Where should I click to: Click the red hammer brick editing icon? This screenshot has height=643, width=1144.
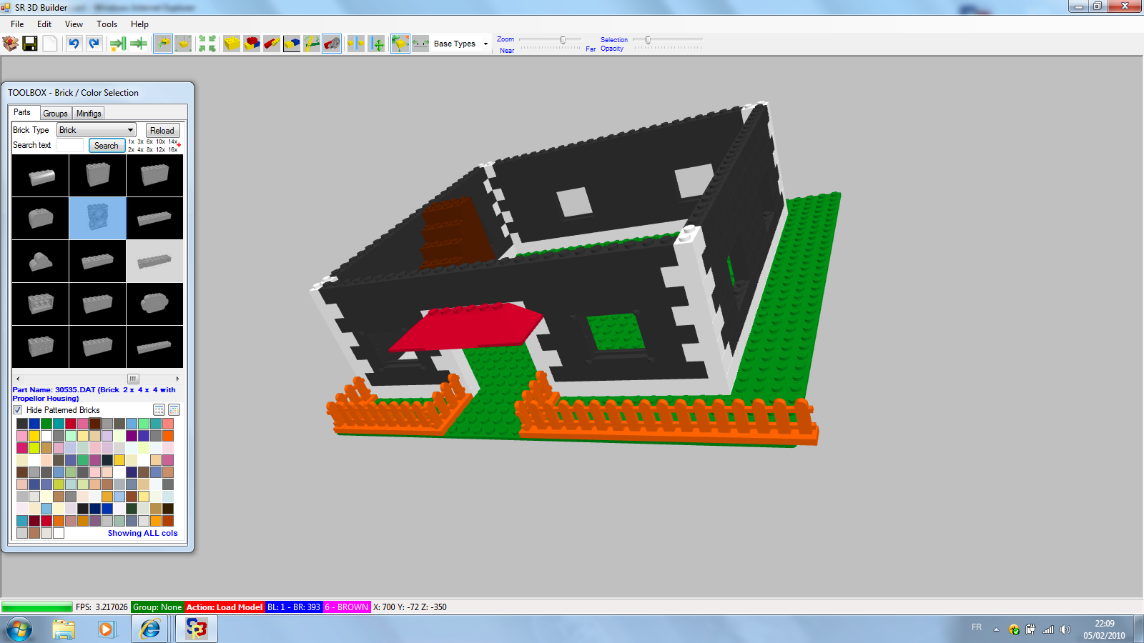coord(271,44)
